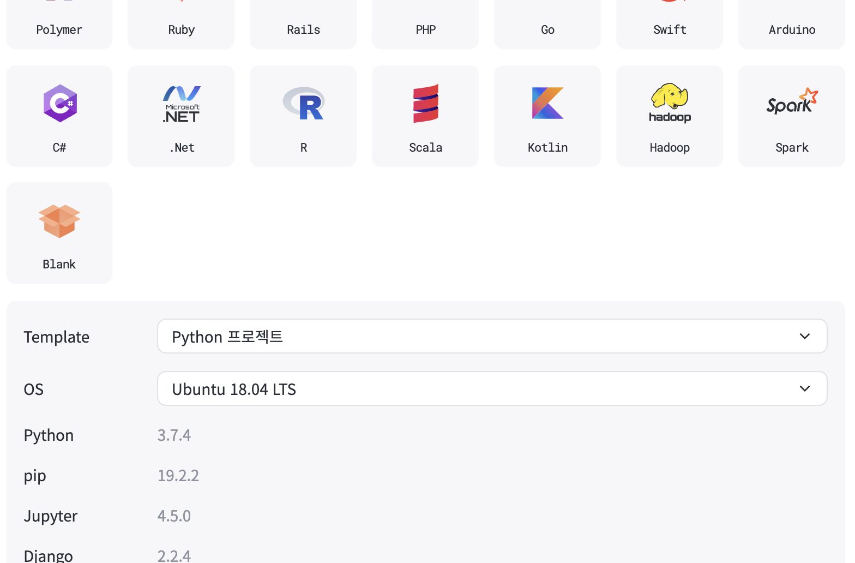The height and width of the screenshot is (563, 855).
Task: Click the Spark card caption
Action: 792,148
